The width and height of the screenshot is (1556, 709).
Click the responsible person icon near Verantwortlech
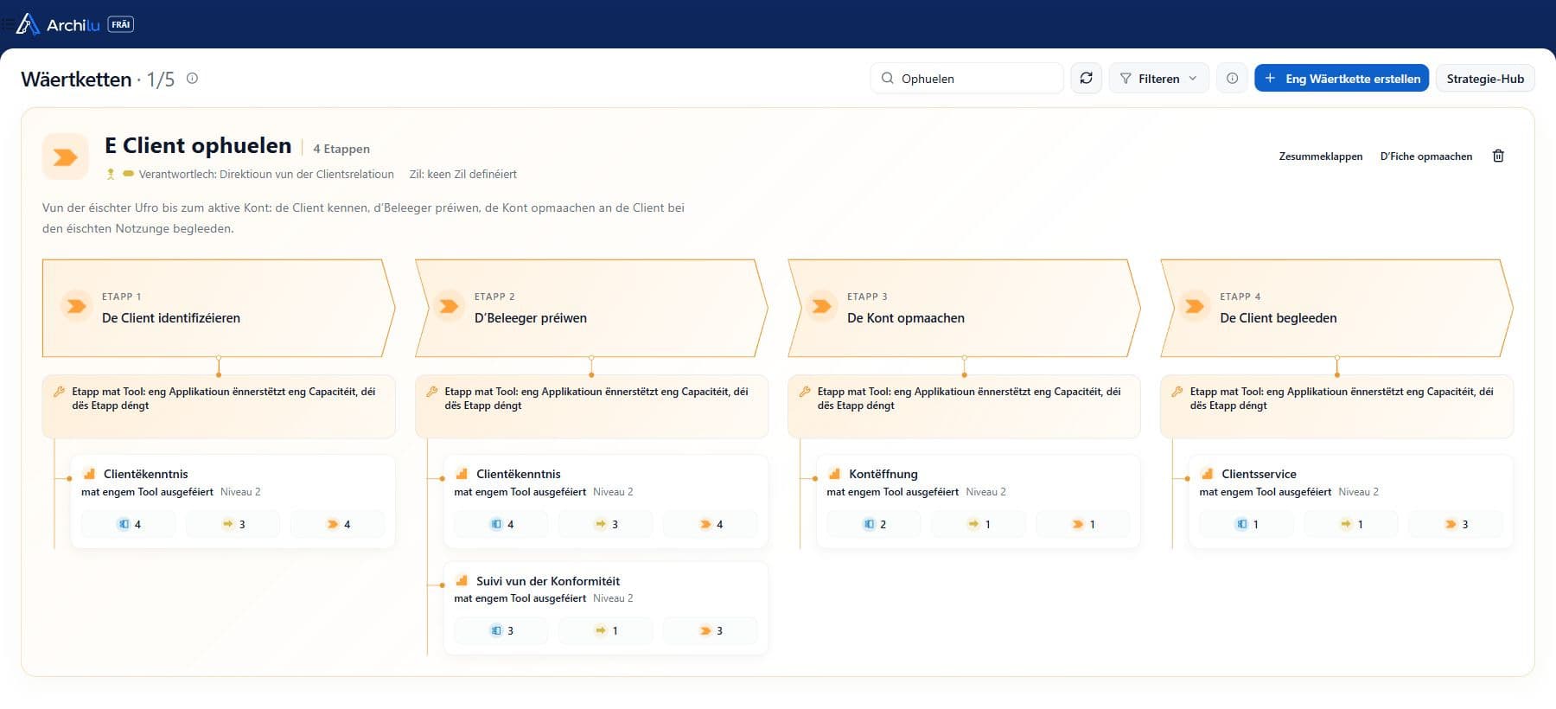tap(111, 174)
